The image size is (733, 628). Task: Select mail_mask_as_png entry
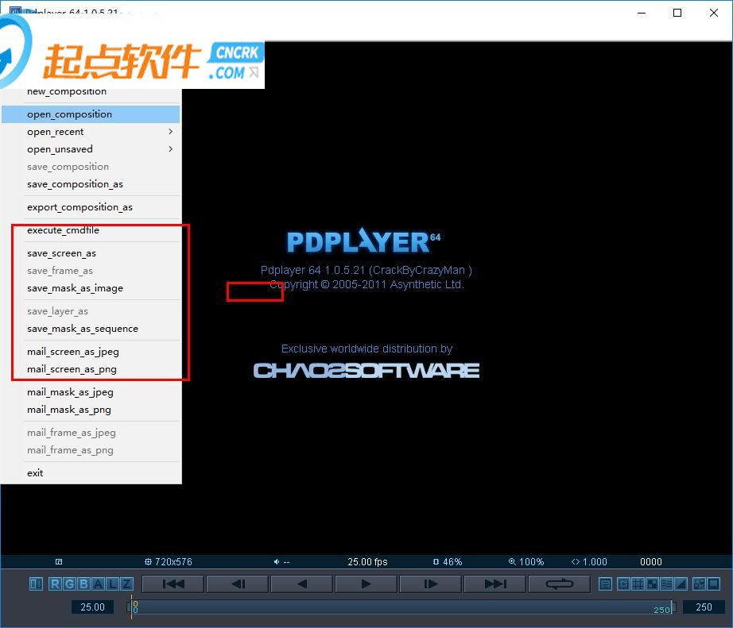point(91,410)
